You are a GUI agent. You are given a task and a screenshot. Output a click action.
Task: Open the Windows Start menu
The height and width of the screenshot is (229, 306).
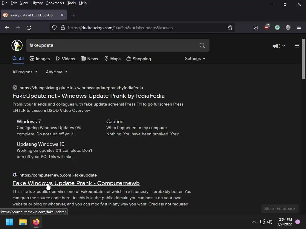click(10, 222)
